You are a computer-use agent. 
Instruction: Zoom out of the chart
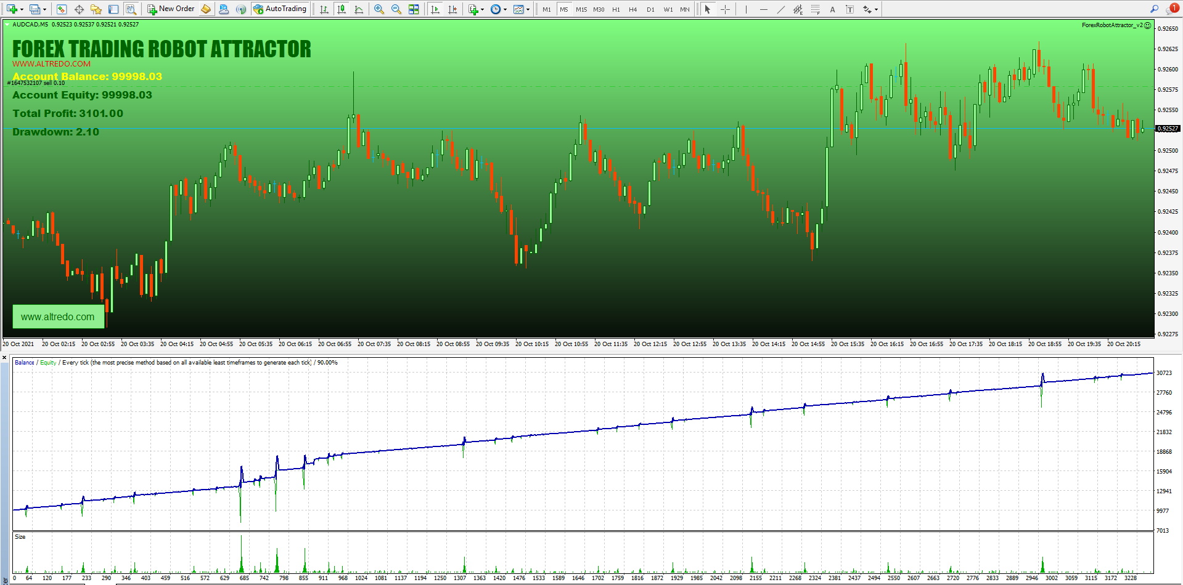(x=396, y=9)
